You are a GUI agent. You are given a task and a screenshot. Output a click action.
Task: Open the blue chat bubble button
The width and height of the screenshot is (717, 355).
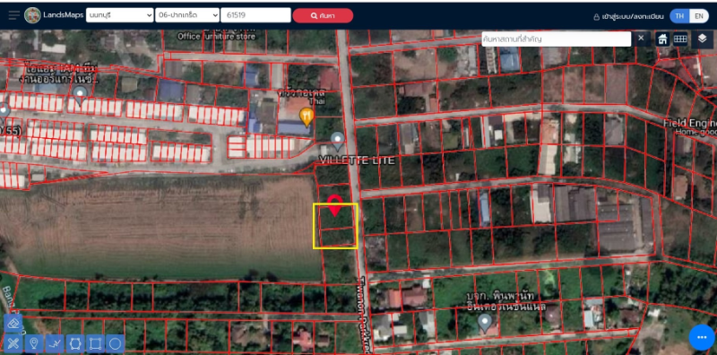702,337
